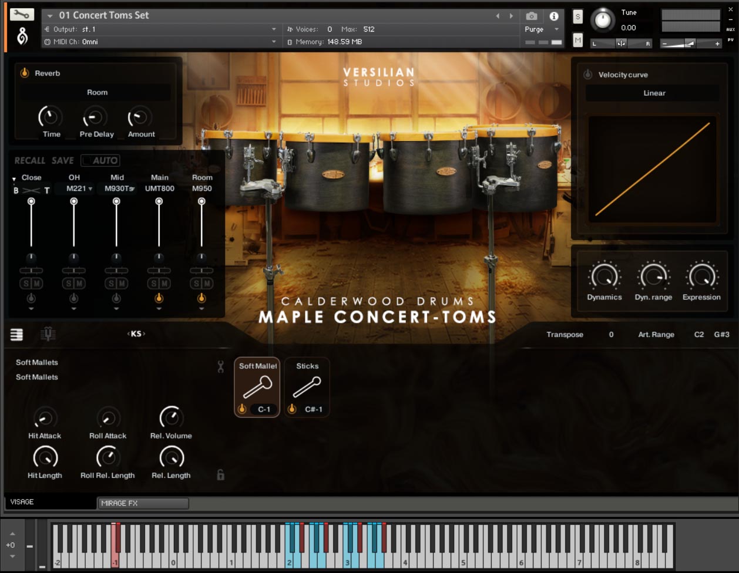This screenshot has height=573, width=739.
Task: Toggle the Room mic power button
Action: (x=201, y=298)
